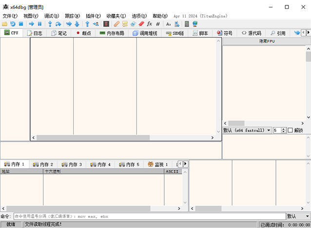
Task: Show Bookmarks with the red bookmark icon
Action: (141, 24)
